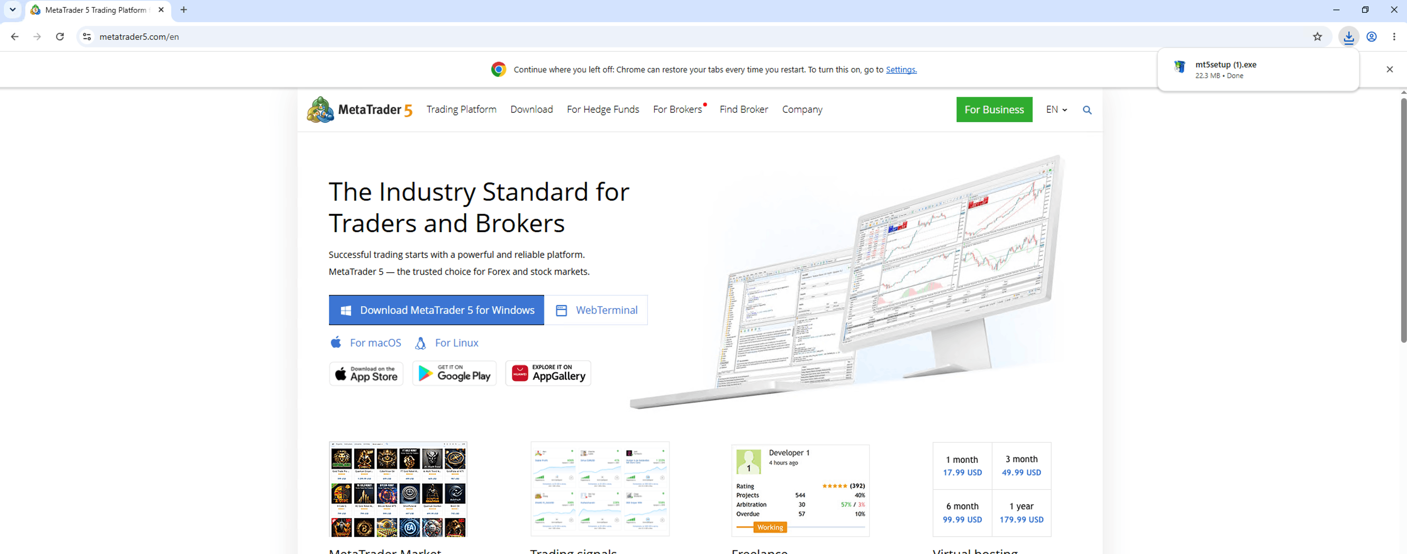1407x554 pixels.
Task: Open the site search magnifier icon
Action: pyautogui.click(x=1087, y=110)
